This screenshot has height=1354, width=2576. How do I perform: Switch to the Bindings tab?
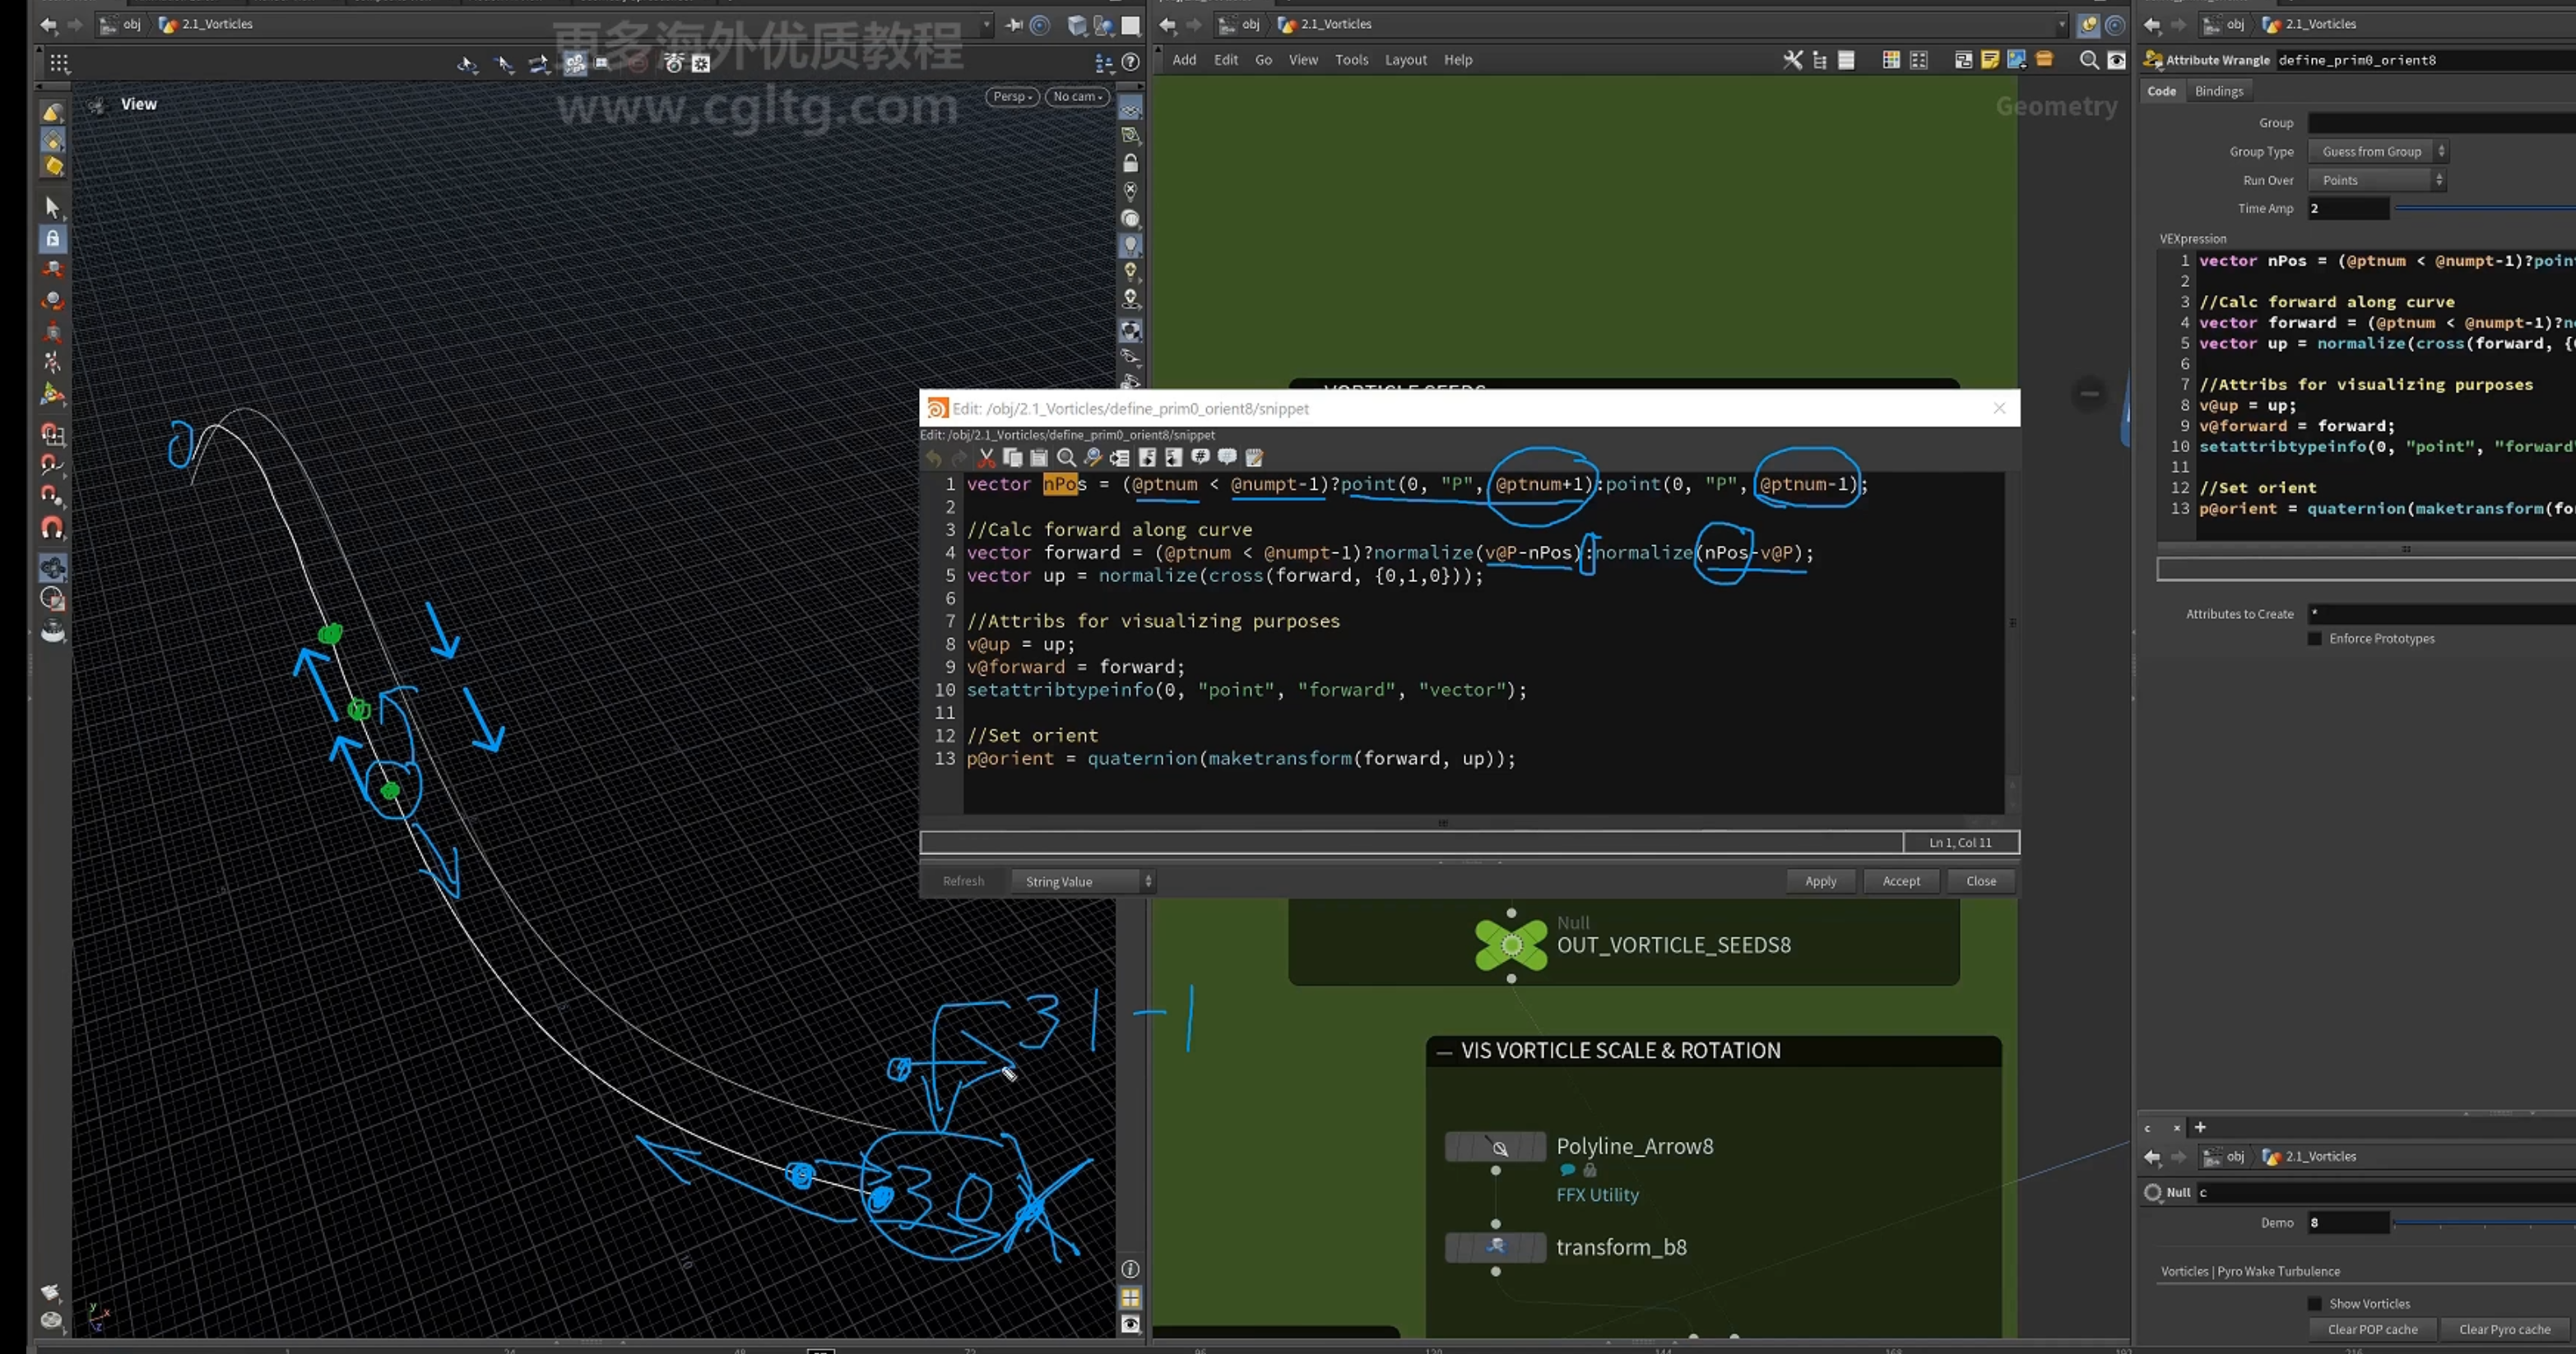click(x=2218, y=91)
